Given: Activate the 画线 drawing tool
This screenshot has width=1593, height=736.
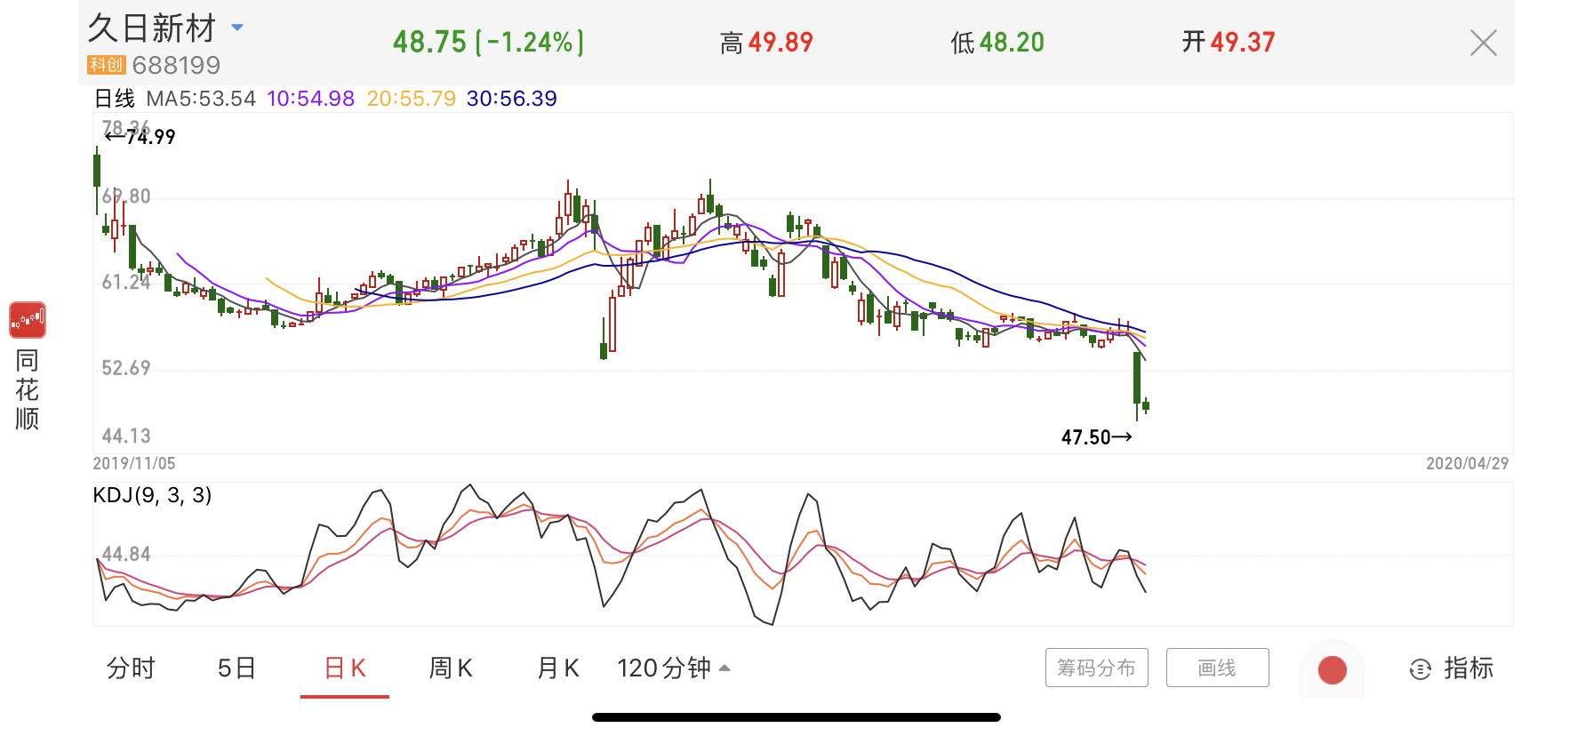Looking at the screenshot, I should point(1217,668).
